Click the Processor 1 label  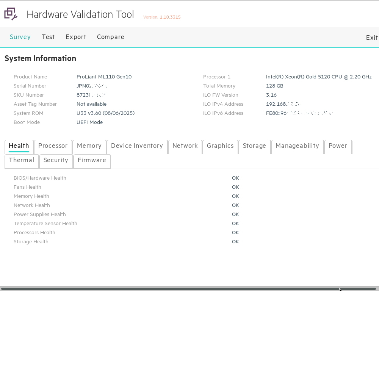pyautogui.click(x=217, y=77)
